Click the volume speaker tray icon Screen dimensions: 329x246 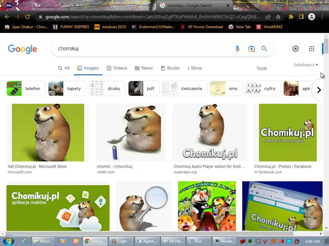pyautogui.click(x=297, y=242)
